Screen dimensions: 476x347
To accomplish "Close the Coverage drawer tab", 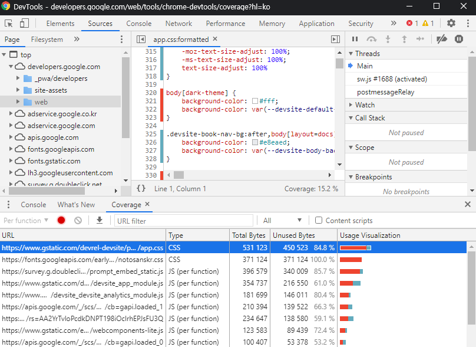I will point(147,204).
